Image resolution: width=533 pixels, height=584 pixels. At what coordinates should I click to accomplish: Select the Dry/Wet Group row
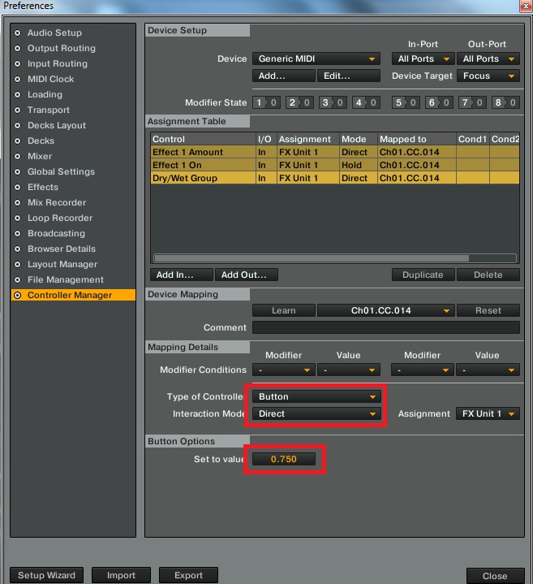coord(335,178)
